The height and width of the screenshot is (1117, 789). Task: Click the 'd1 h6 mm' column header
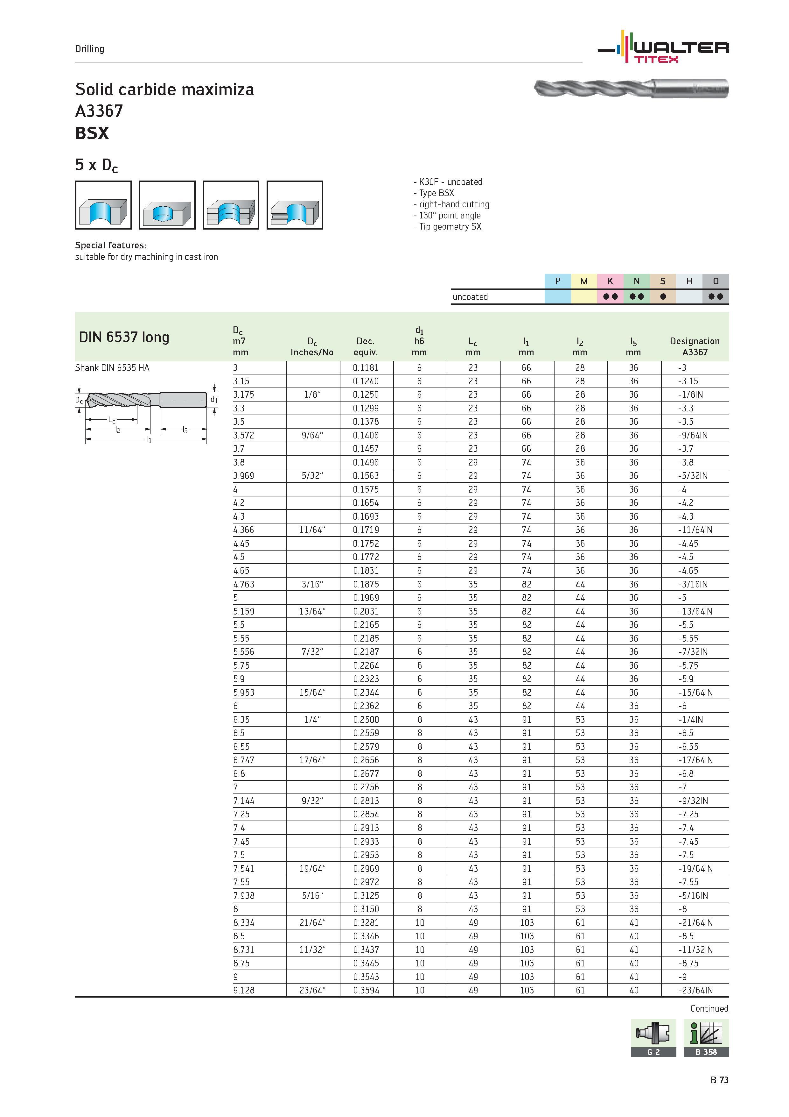[x=419, y=342]
